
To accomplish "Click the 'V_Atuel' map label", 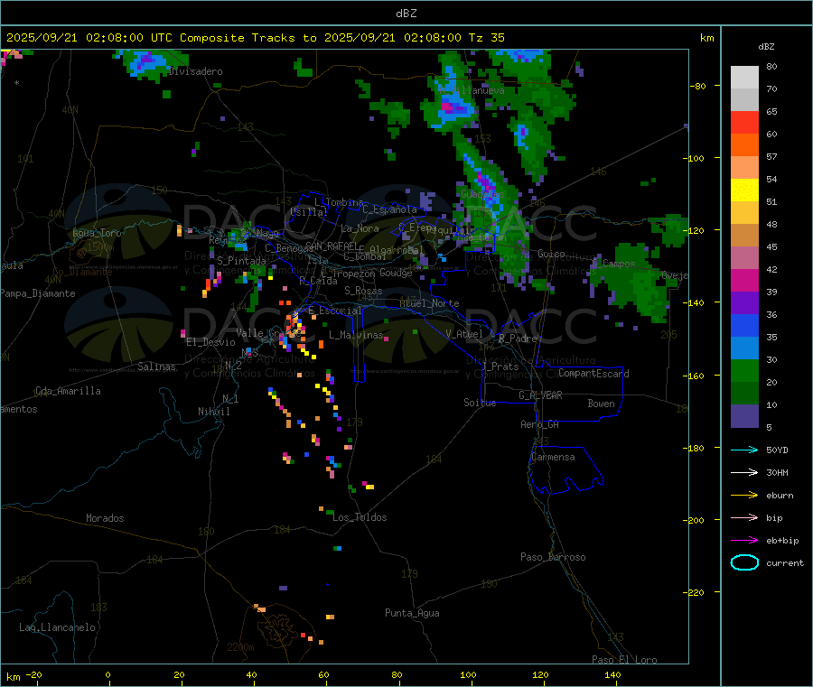I will 464,334.
